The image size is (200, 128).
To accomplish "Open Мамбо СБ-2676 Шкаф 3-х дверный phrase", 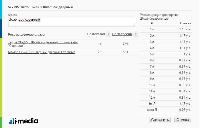I will [x=41, y=52].
